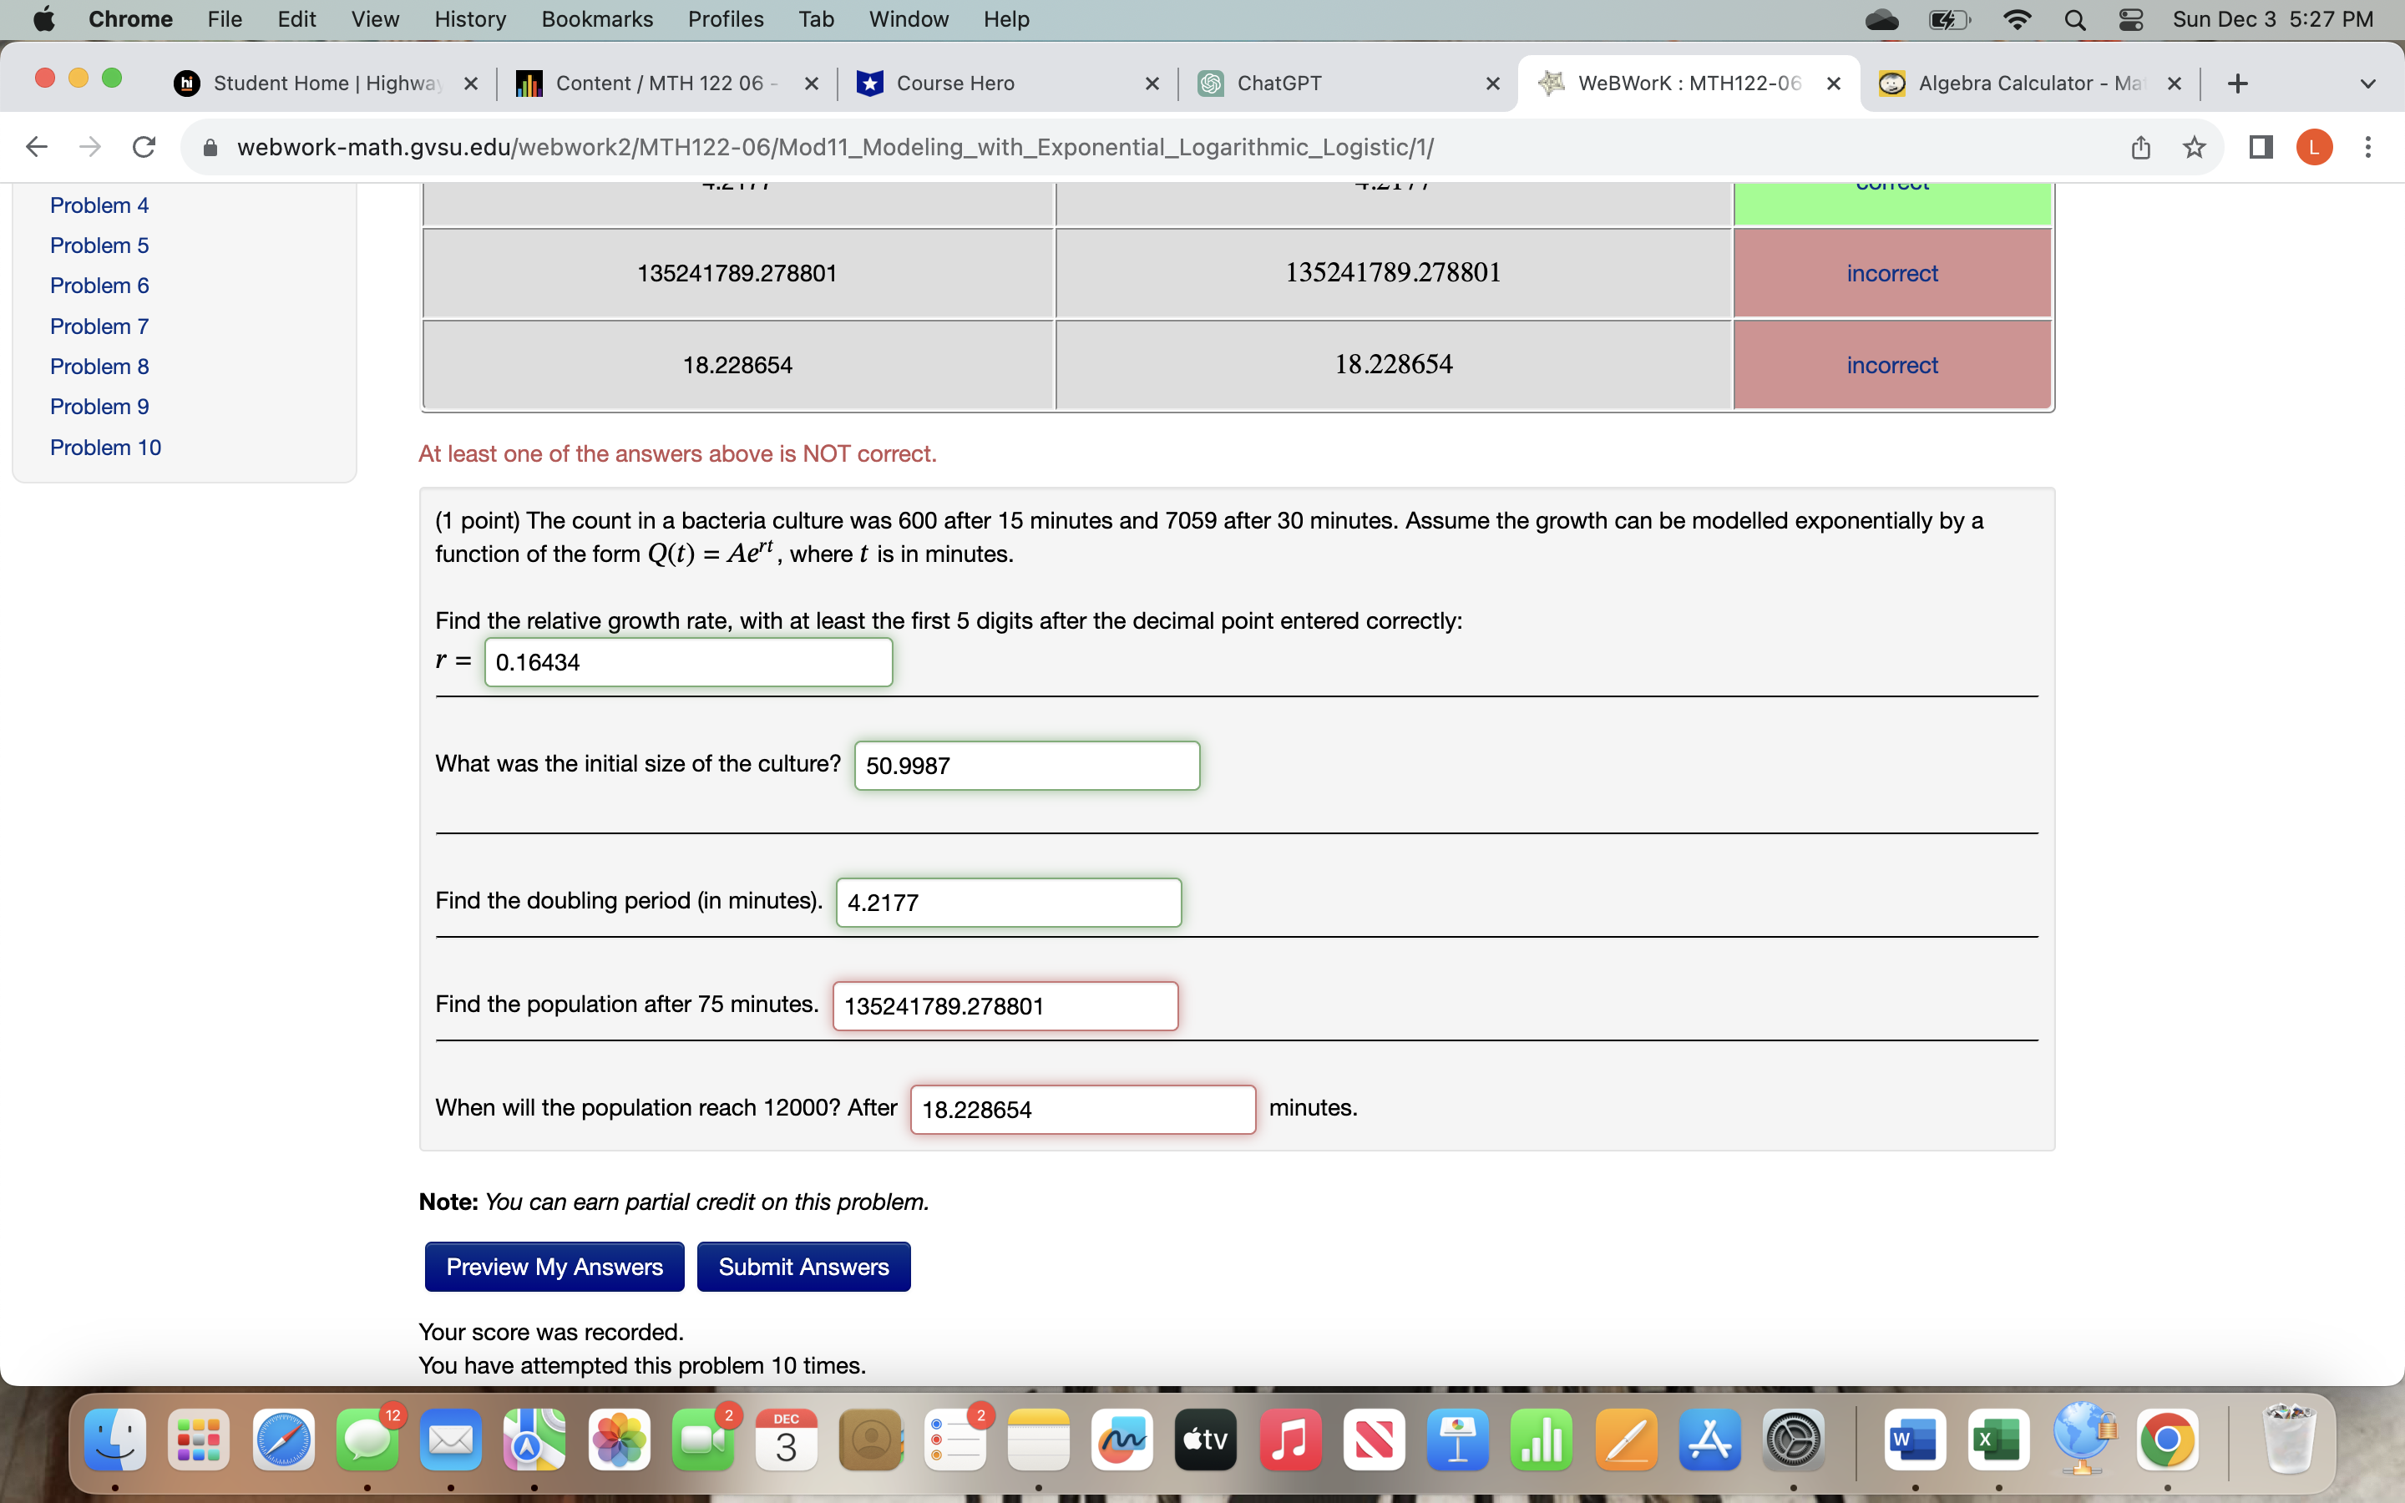Screen dimensions: 2405x1503
Task: Open Chrome profile avatar L
Action: click(2315, 147)
